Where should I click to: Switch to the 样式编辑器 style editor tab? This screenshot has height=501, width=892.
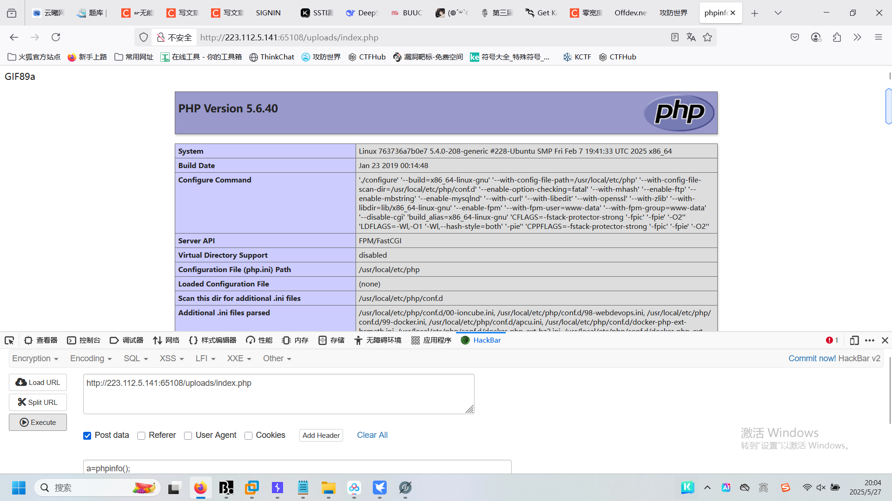pyautogui.click(x=213, y=340)
